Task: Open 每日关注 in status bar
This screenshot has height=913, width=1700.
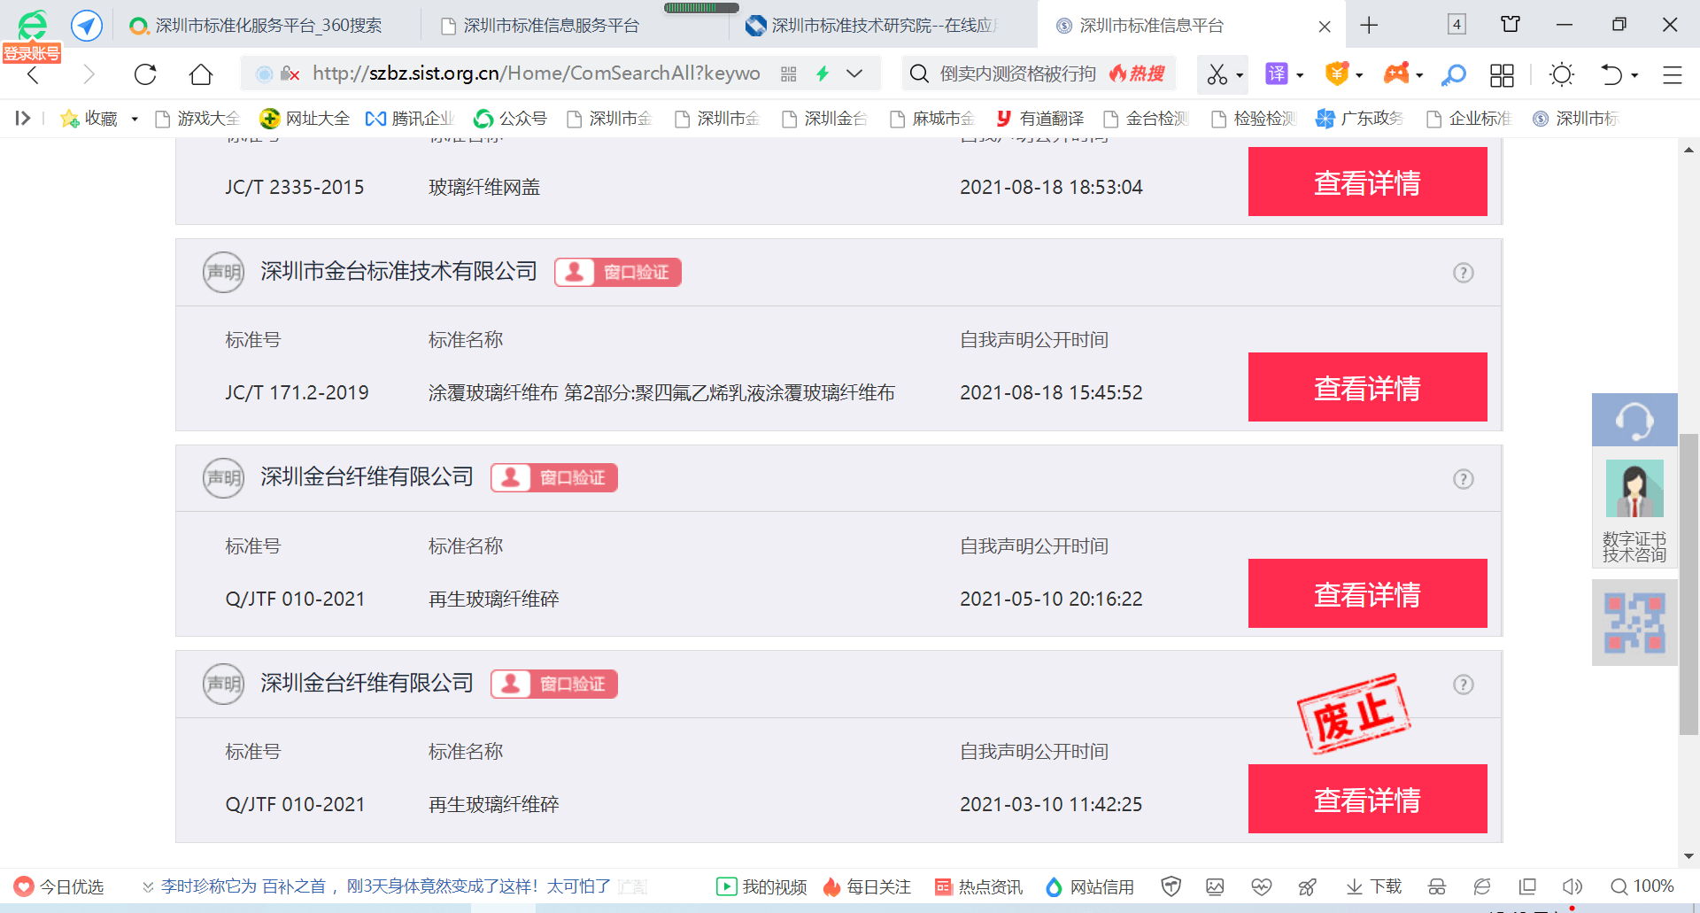Action: [x=866, y=886]
